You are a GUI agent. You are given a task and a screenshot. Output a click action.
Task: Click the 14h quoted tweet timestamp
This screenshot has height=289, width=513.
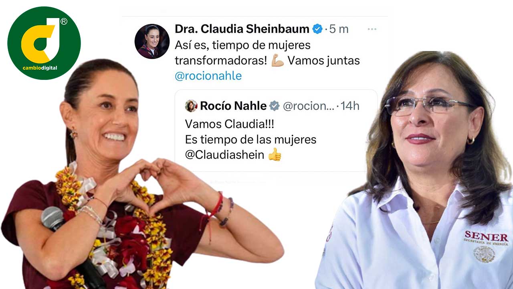coord(350,106)
